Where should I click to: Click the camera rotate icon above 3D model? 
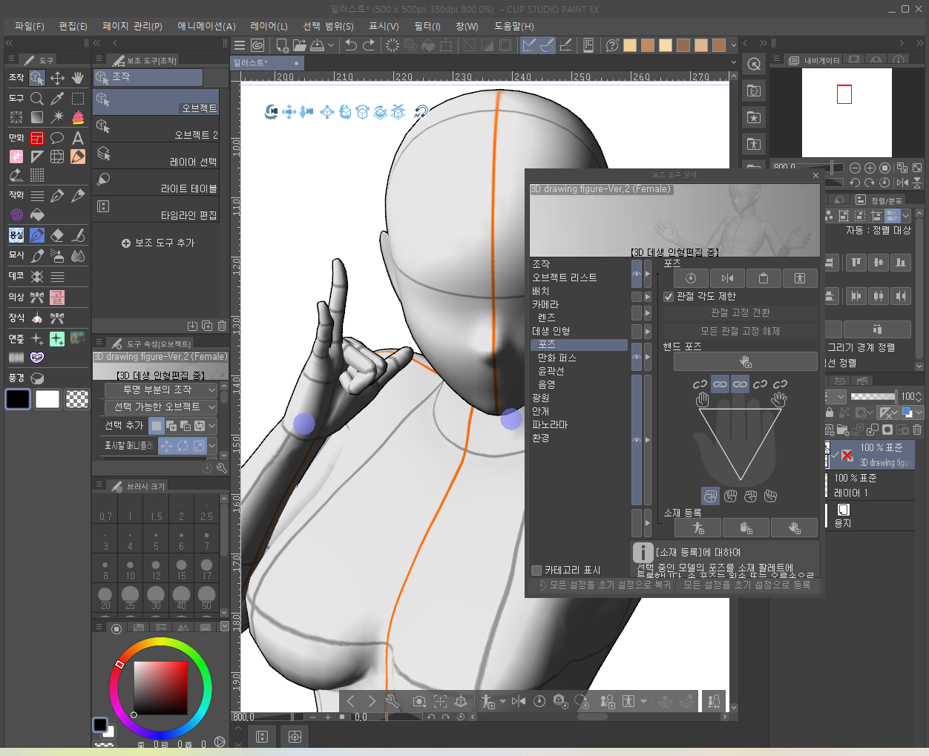[272, 111]
